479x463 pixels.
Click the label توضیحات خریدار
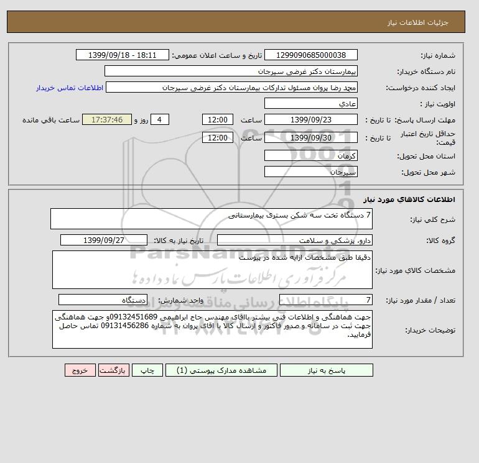[x=430, y=330]
